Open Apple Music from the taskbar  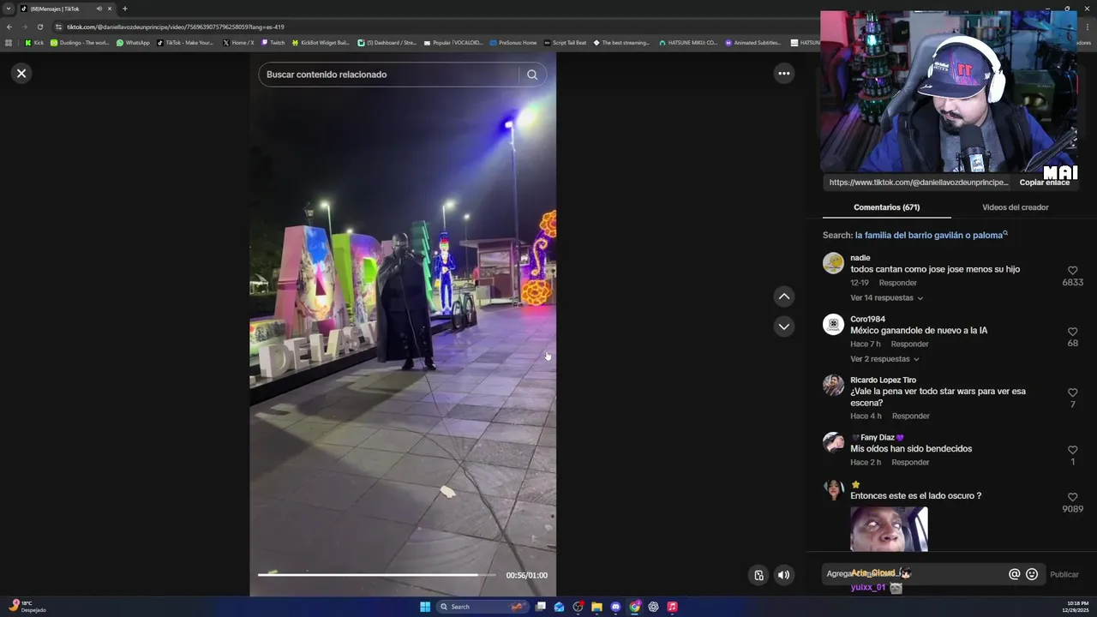coord(672,607)
